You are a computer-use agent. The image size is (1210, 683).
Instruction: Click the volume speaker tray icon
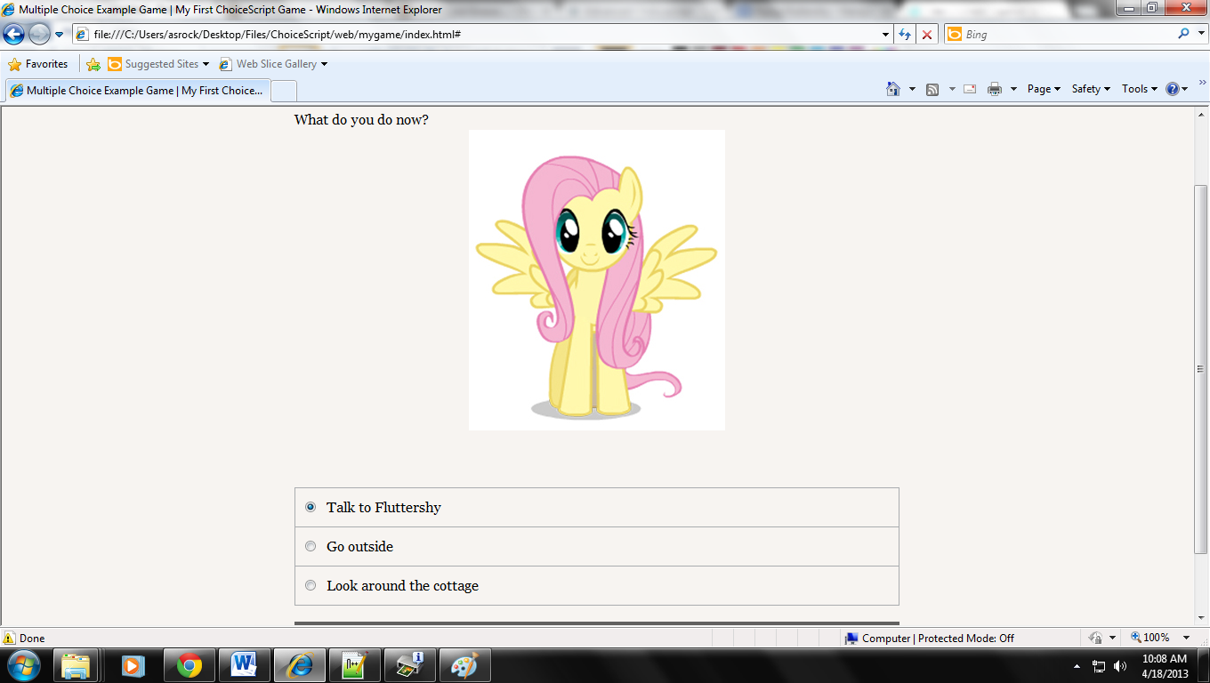[1120, 666]
